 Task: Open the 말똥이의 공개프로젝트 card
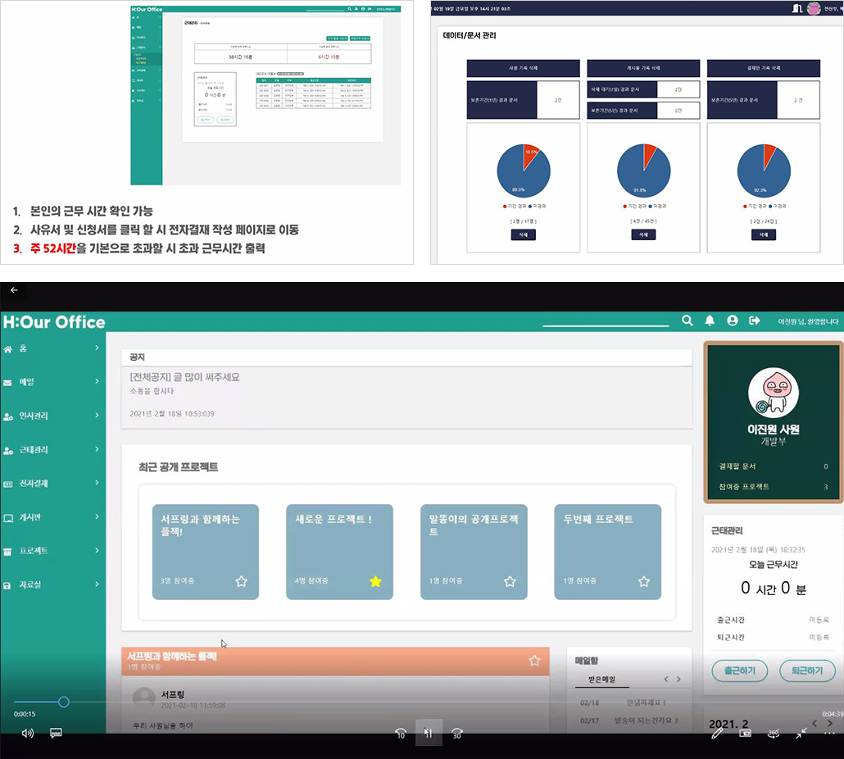tap(474, 552)
